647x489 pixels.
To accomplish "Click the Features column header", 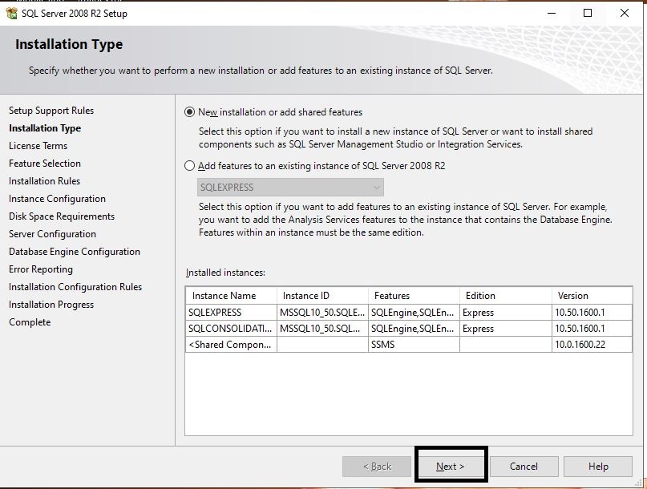I will pyautogui.click(x=414, y=296).
